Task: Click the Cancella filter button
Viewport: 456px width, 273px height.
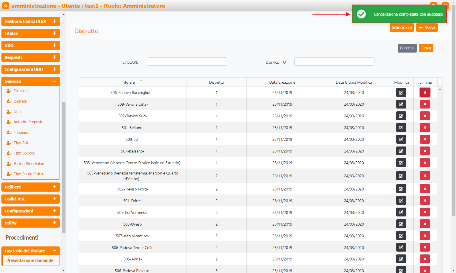Action: click(407, 48)
